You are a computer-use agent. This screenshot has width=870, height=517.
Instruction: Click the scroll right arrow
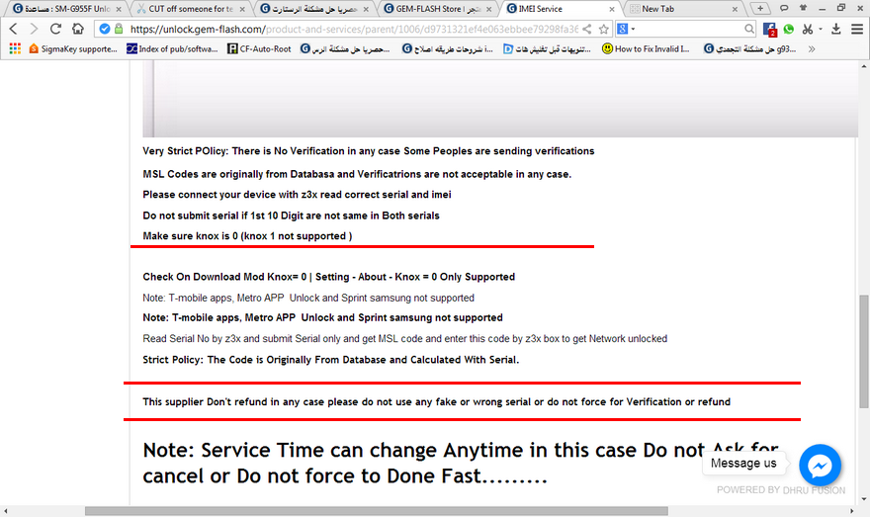[x=852, y=511]
